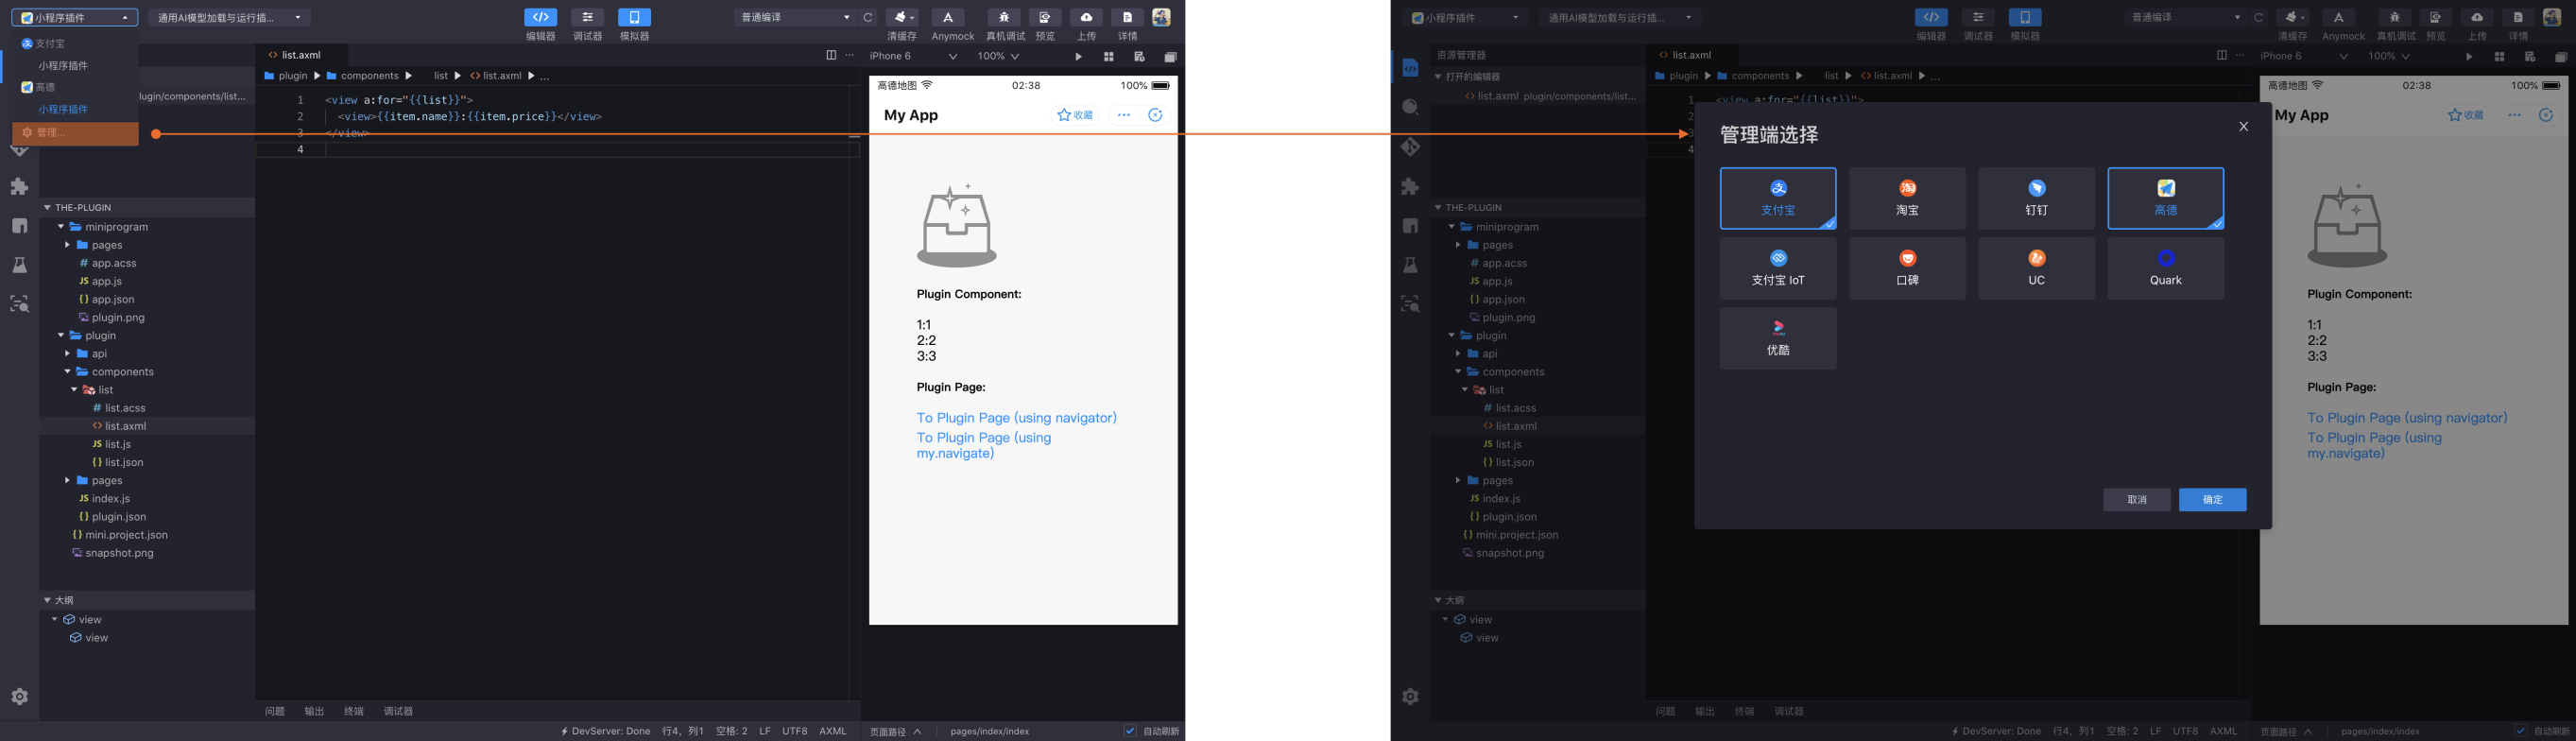Open Anymock in the left screenshot toolbar
The width and height of the screenshot is (2576, 741).
(948, 17)
